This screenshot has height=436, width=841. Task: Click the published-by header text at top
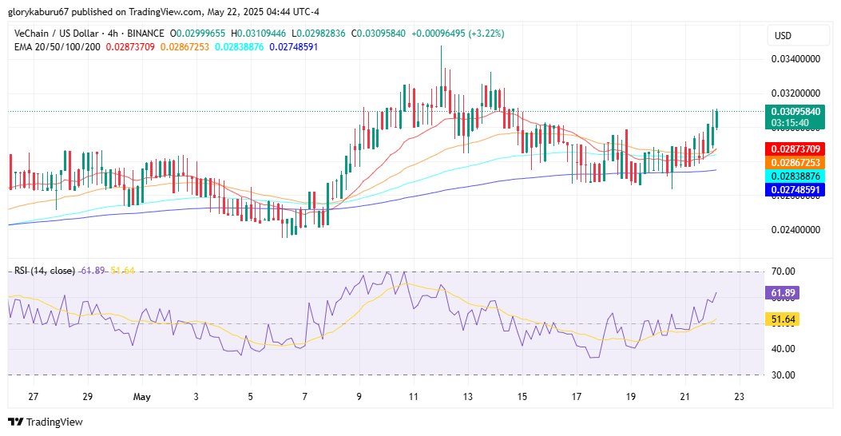point(164,11)
